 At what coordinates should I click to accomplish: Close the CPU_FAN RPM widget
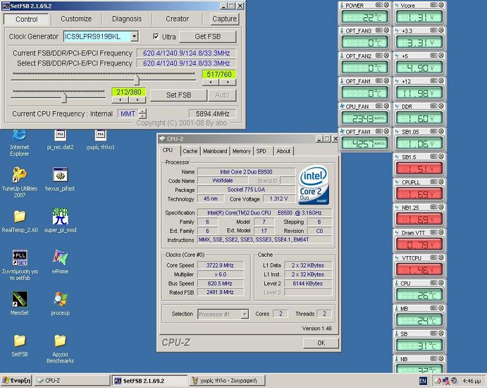(x=387, y=106)
